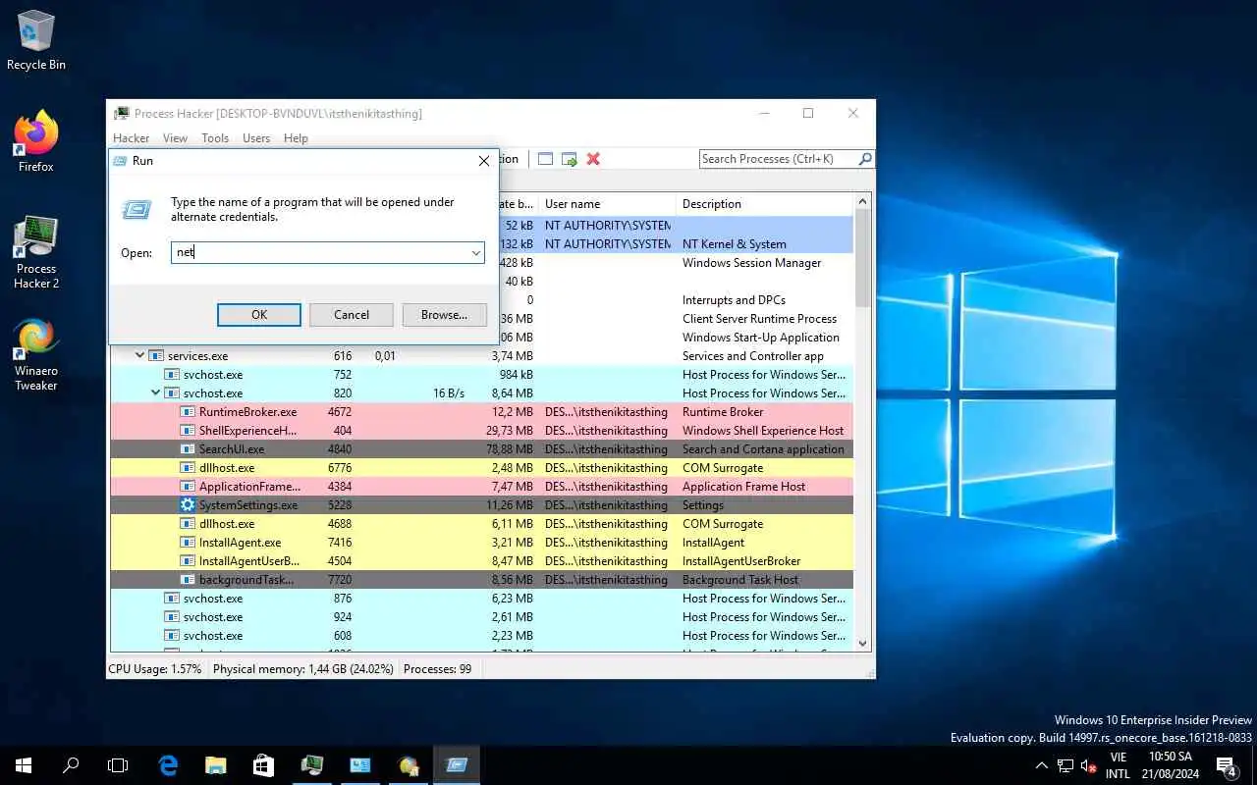Screen dimensions: 1257x785
Task: Select svchost.exe with PID 876
Action: (481, 599)
